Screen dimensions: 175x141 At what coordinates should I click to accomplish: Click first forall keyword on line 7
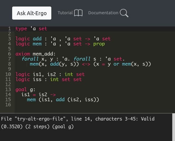pyautogui.click(x=30, y=59)
